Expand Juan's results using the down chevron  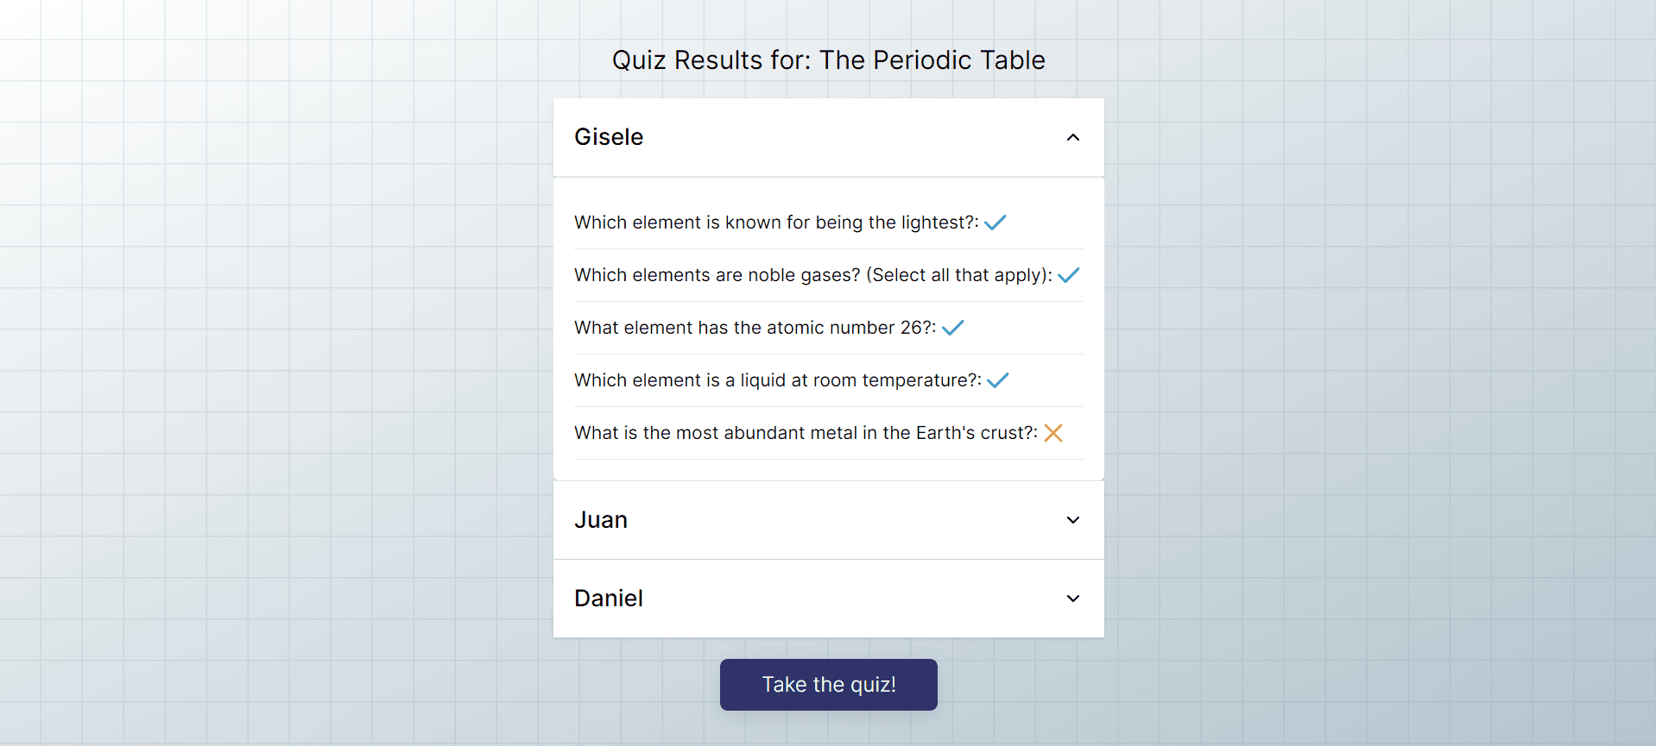coord(1073,520)
